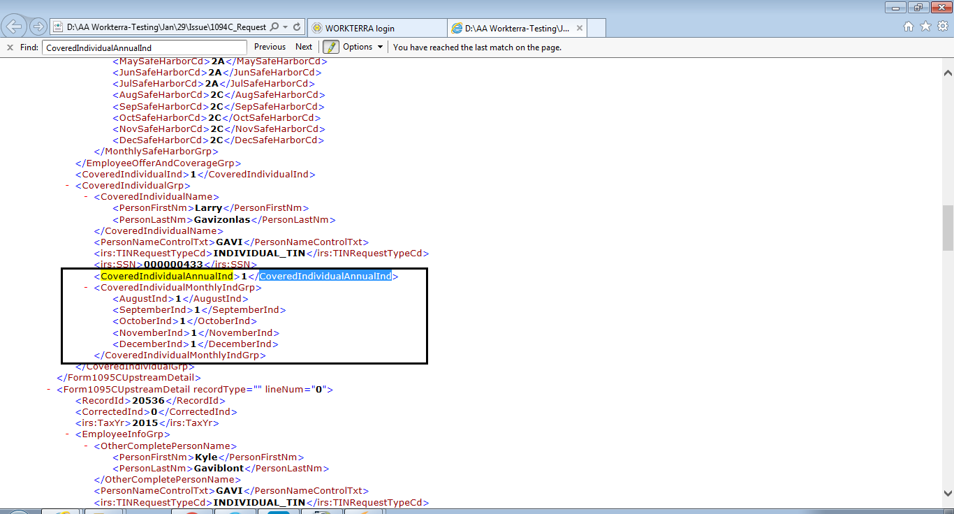Image resolution: width=954 pixels, height=514 pixels.
Task: Open the Home page icon
Action: 909,27
